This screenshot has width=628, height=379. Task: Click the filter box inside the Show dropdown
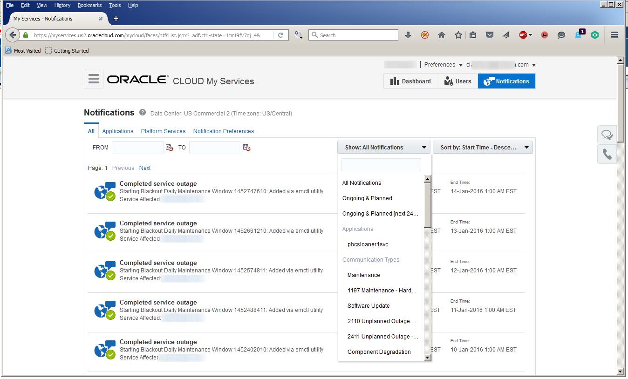point(381,165)
